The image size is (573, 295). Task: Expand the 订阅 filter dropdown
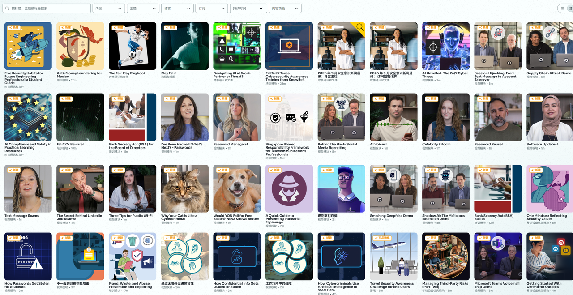click(x=212, y=8)
